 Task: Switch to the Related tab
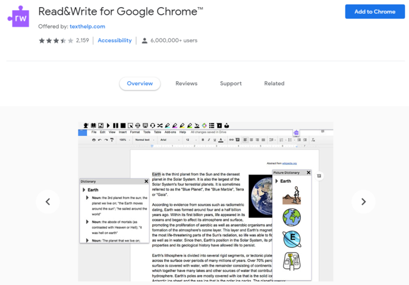(274, 84)
